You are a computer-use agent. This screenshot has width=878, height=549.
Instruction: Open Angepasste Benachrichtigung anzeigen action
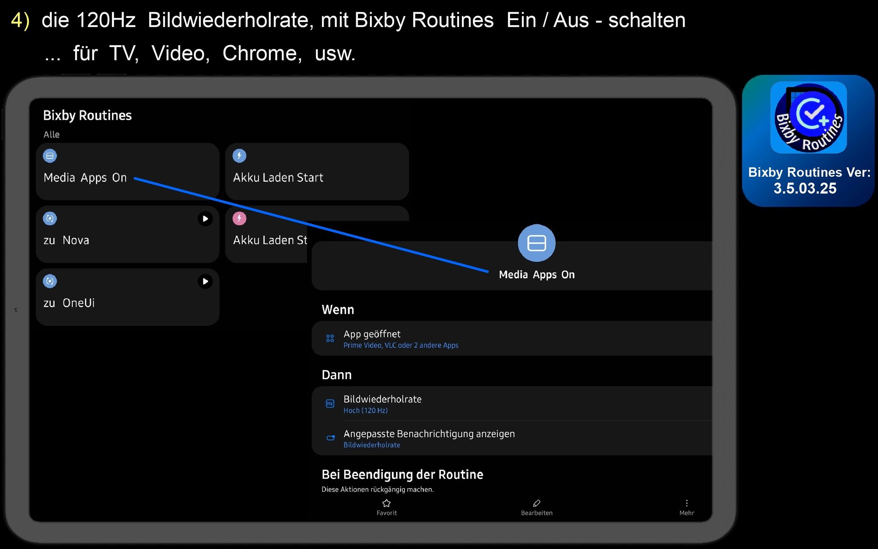512,438
